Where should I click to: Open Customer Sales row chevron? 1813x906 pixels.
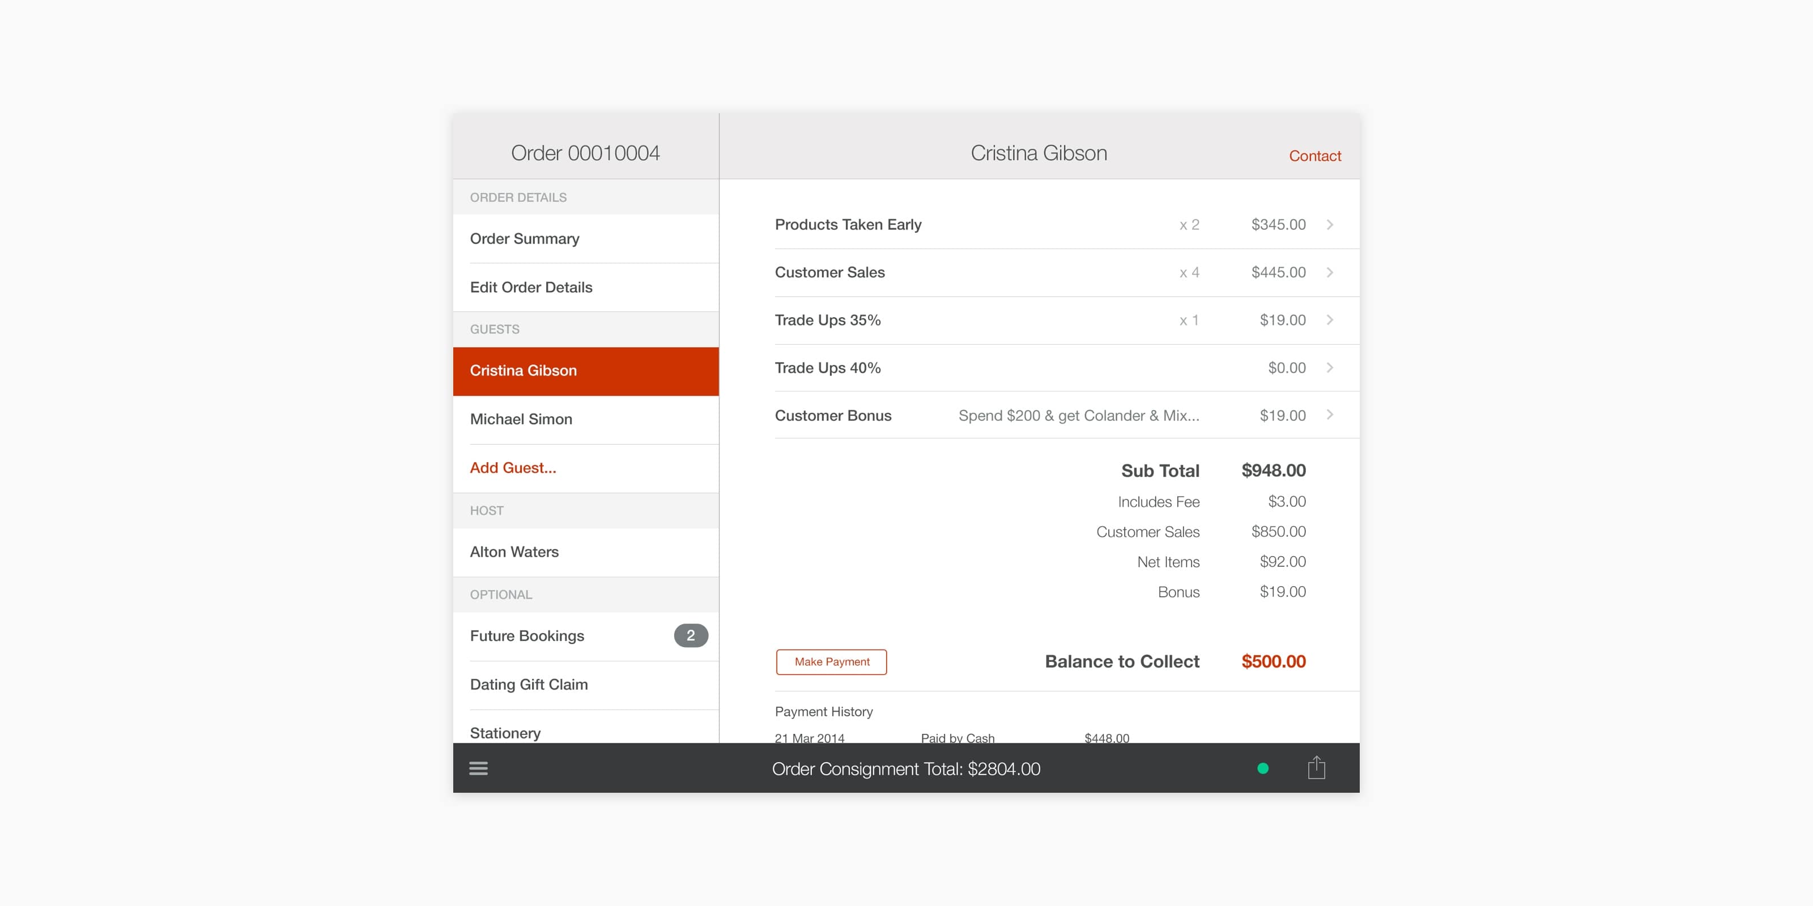(1330, 272)
